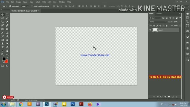Expand the Opacity slider arrow
190x107 pixels.
click(x=180, y=22)
